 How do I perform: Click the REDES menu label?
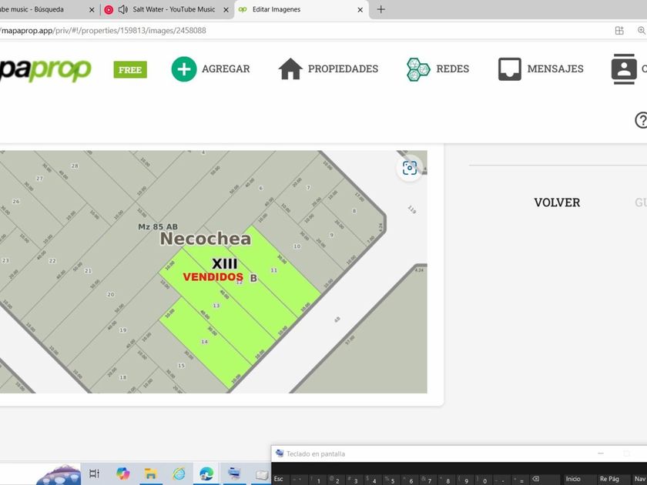453,69
